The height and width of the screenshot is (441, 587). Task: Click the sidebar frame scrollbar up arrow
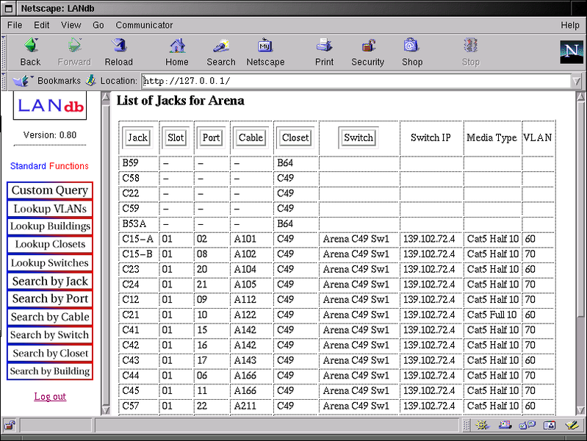[106, 97]
